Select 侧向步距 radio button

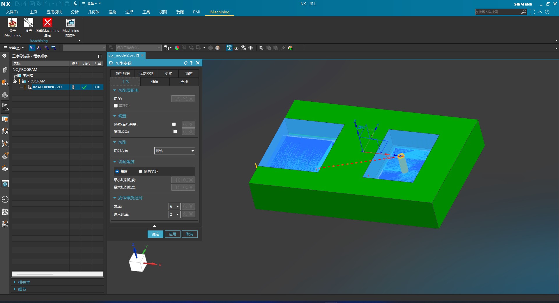[141, 172]
